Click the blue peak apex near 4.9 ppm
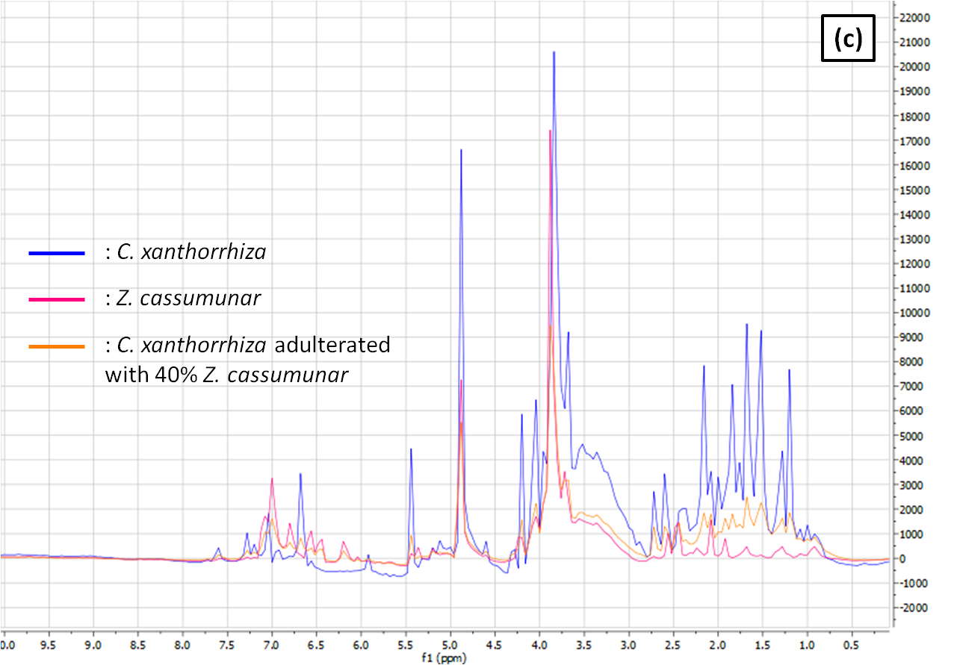 click(x=461, y=150)
